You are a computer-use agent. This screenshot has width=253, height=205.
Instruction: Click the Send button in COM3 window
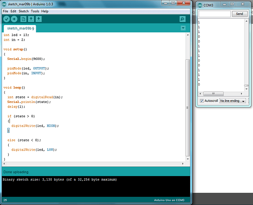(x=239, y=14)
